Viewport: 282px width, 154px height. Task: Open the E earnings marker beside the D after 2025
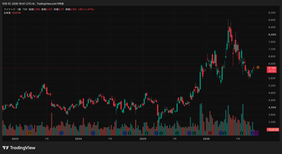161,133
